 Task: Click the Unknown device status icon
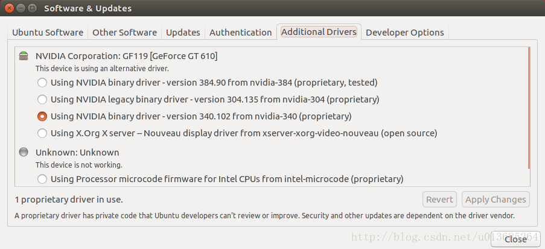[x=24, y=153]
